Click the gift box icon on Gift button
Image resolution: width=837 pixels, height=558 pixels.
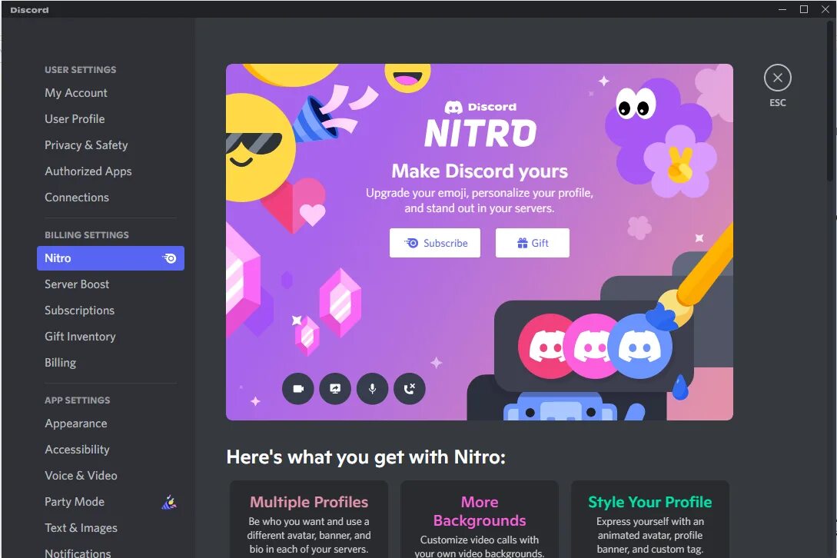(522, 243)
